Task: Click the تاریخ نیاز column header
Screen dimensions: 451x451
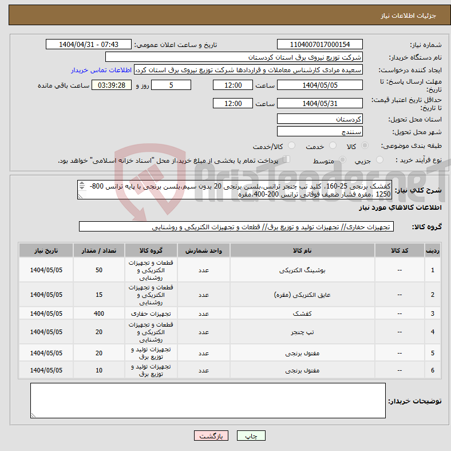Action: pos(46,250)
